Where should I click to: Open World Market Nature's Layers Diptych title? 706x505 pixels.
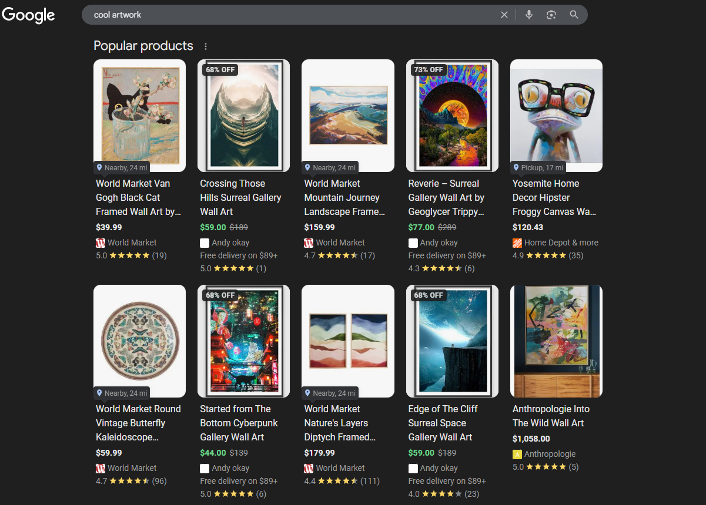point(340,423)
